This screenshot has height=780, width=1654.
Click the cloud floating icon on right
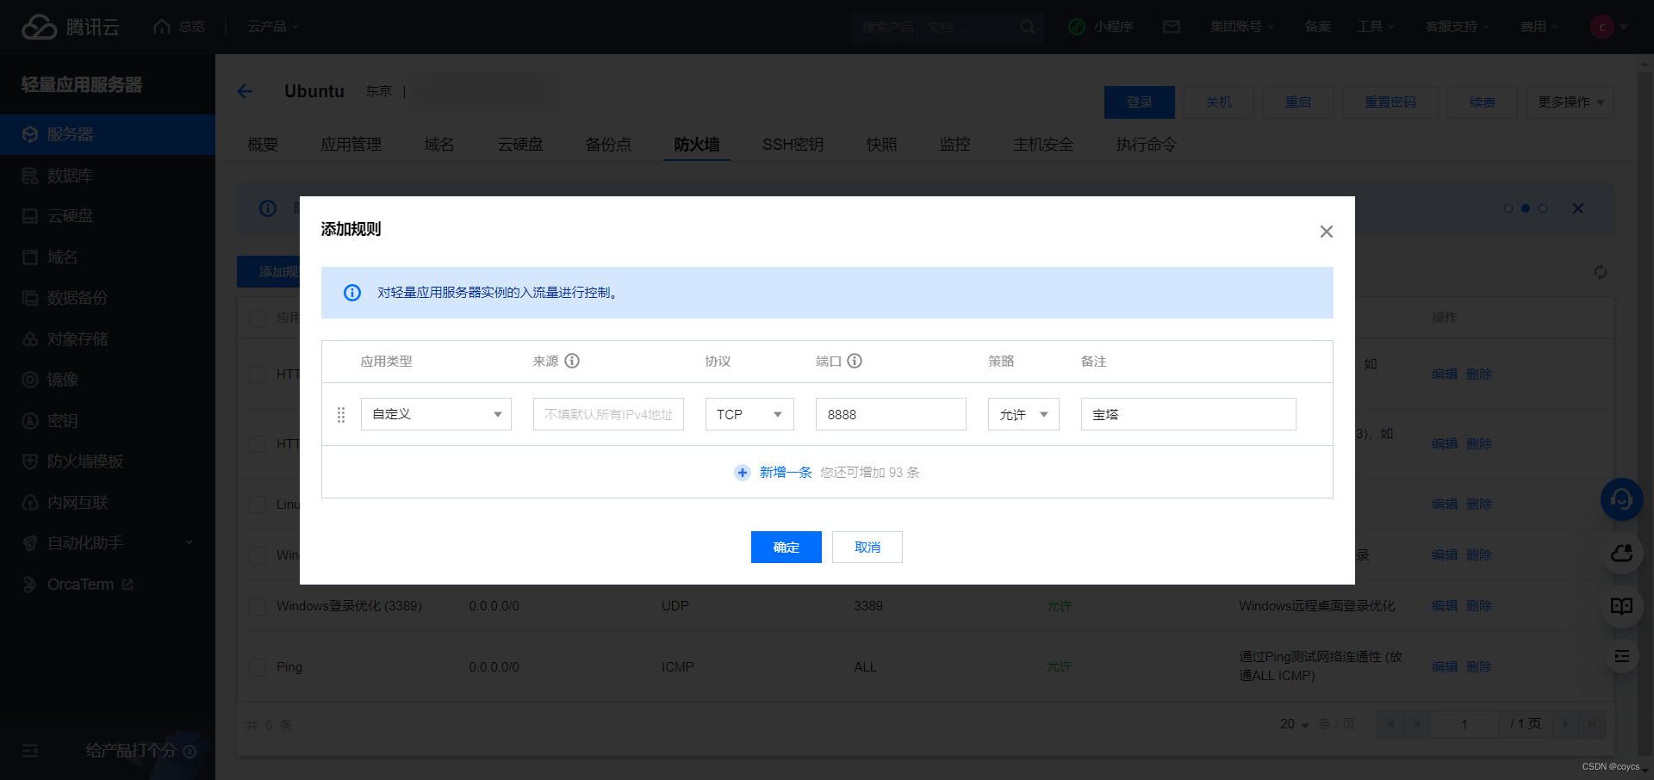click(1622, 553)
